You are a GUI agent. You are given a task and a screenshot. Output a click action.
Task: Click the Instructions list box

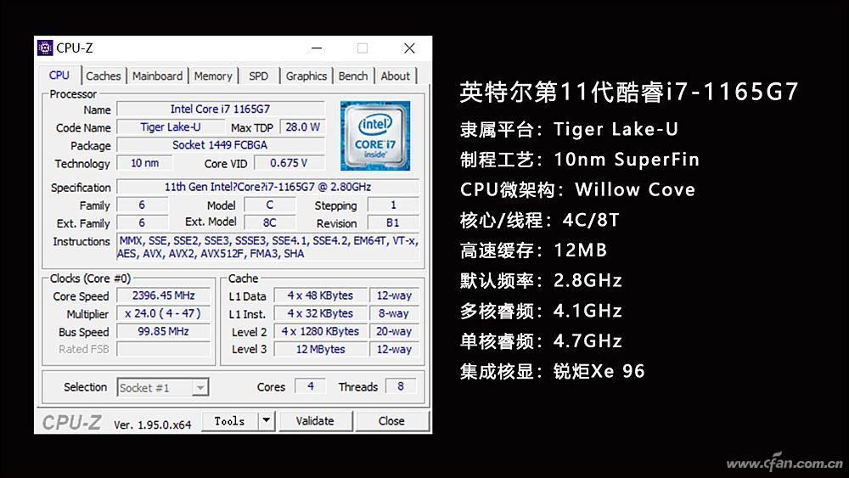click(x=268, y=247)
